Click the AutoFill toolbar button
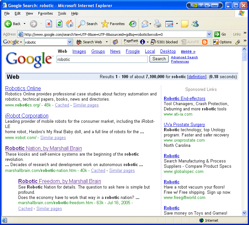Screen dimensions: 249x225 pos(190,42)
